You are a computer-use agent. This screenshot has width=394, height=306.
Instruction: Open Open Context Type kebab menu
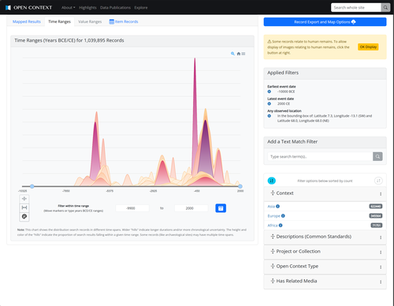(381, 267)
